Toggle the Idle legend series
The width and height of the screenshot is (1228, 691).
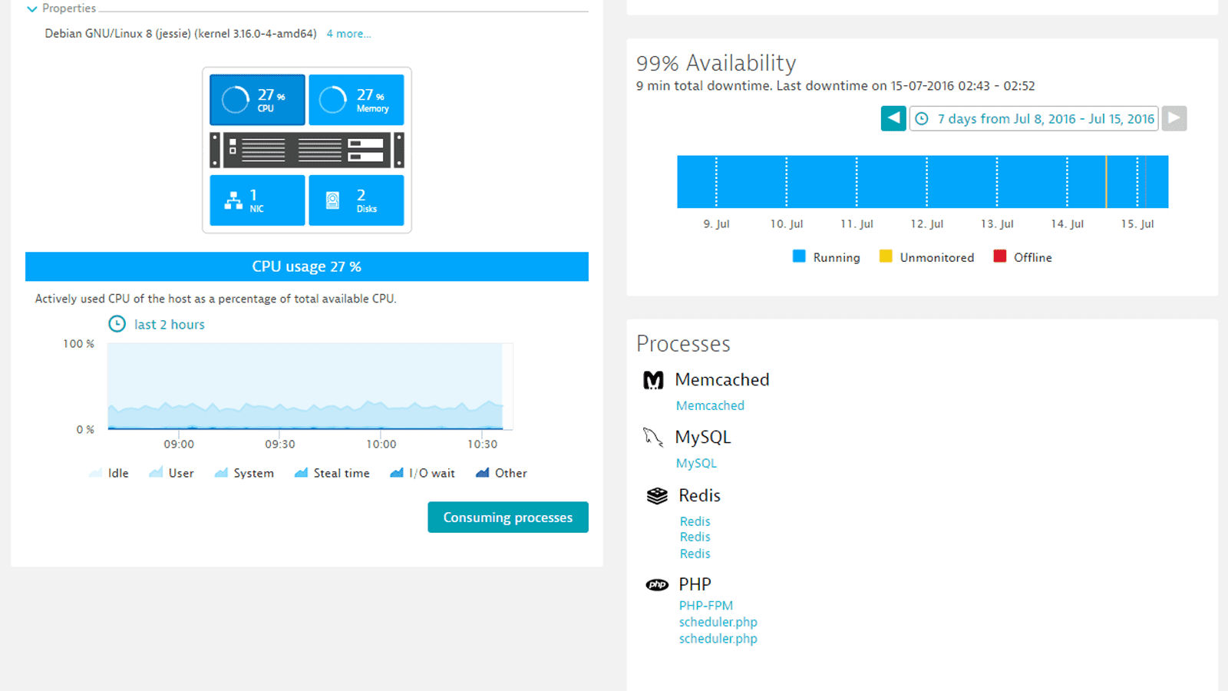109,473
